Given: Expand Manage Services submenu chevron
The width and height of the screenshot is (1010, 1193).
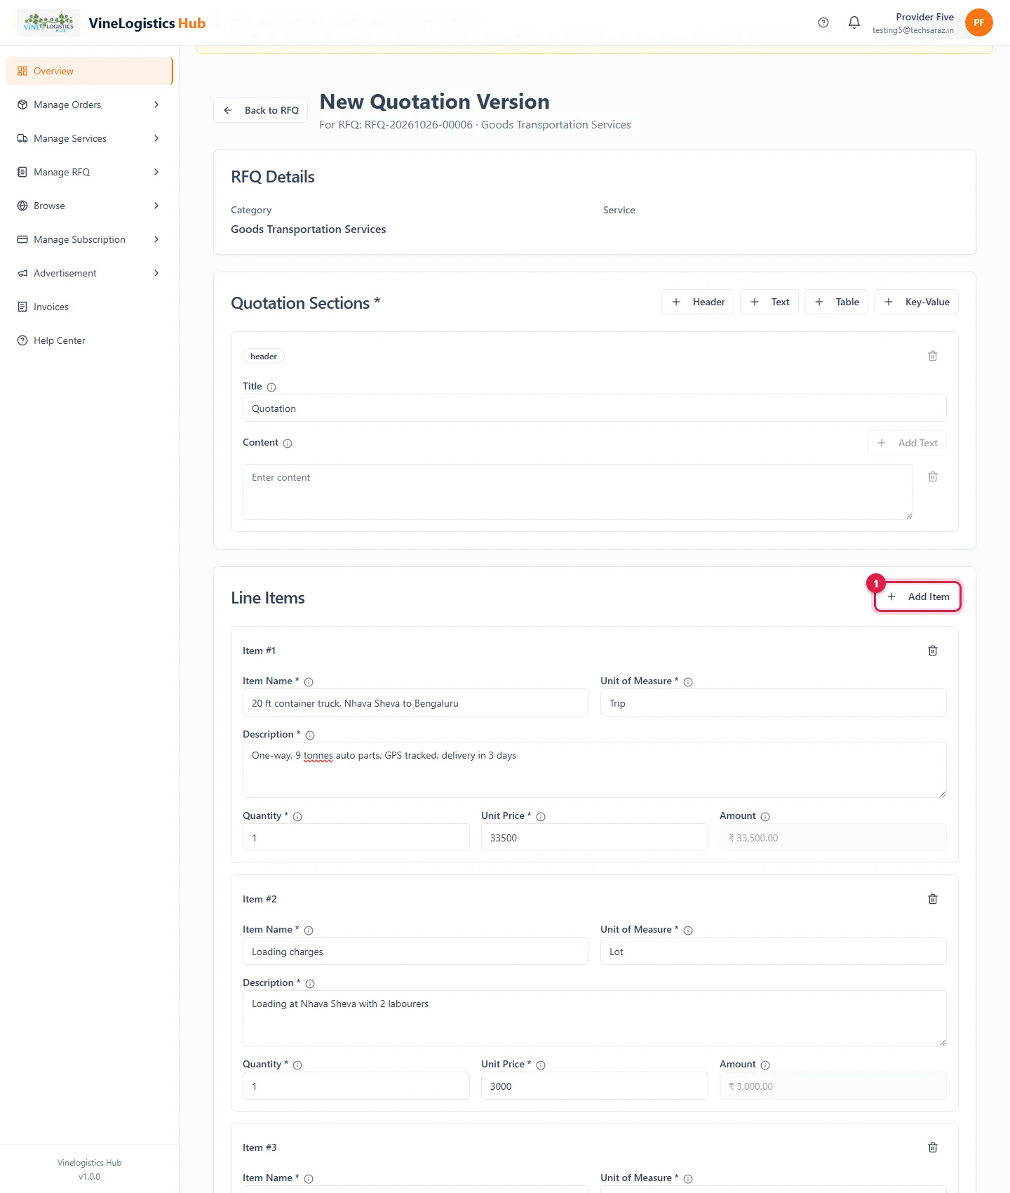Looking at the screenshot, I should point(156,138).
